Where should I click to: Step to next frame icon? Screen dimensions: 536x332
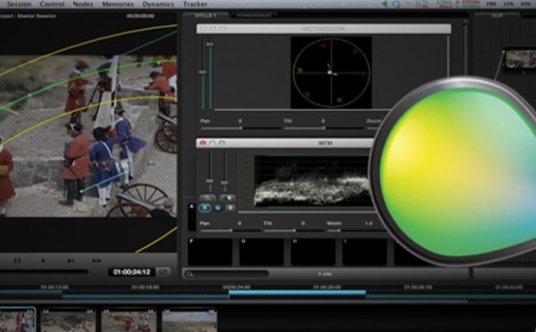click(x=71, y=261)
